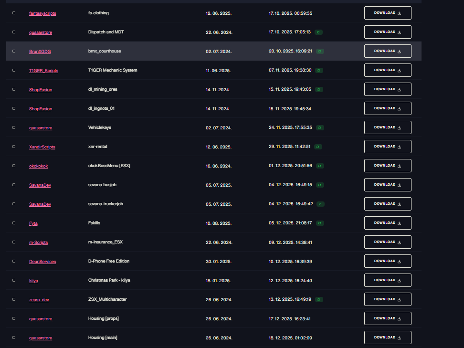Screen dimensions: 464x348
Task: Check the Fskills row checkbox
Action: (14, 223)
